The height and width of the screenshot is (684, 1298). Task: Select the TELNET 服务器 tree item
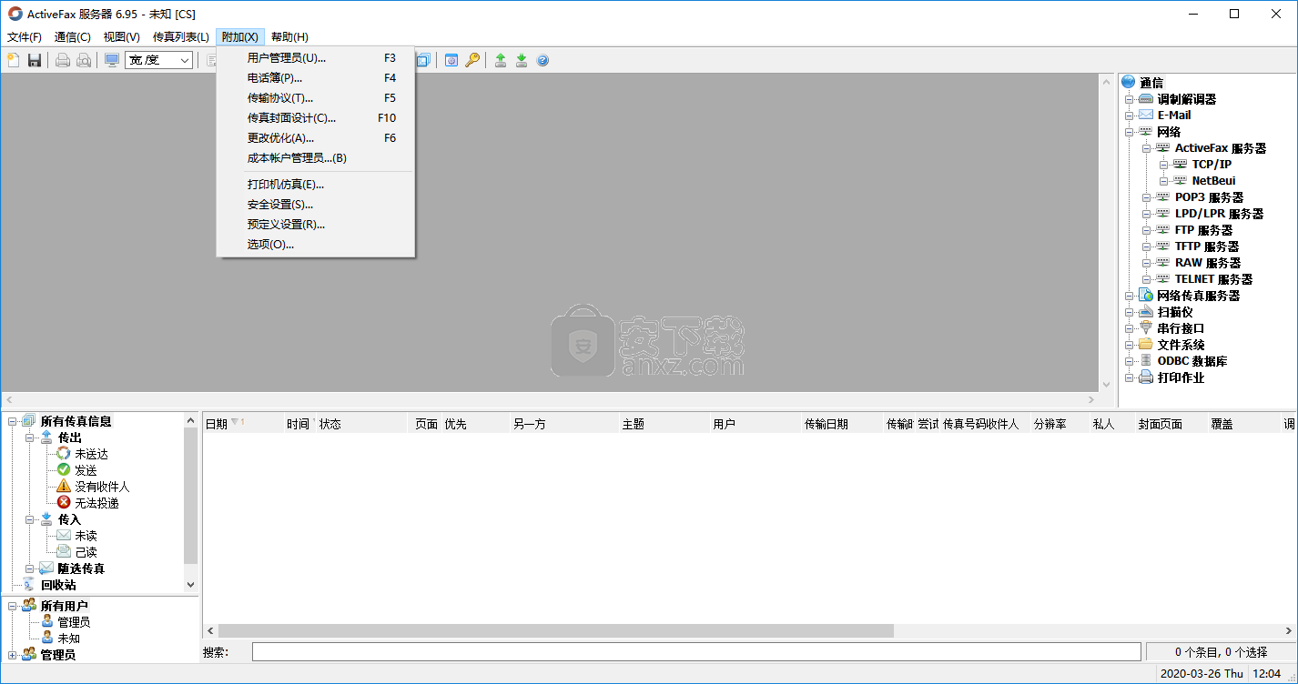[x=1213, y=279]
